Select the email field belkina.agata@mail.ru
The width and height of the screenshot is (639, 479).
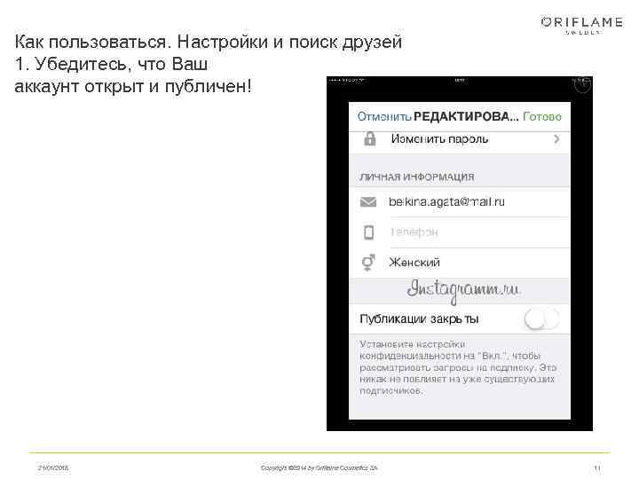(446, 201)
